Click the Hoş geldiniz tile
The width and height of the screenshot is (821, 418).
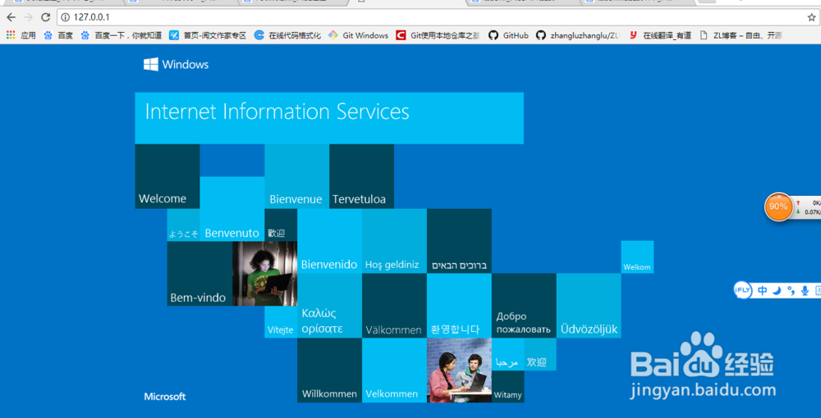coord(394,241)
